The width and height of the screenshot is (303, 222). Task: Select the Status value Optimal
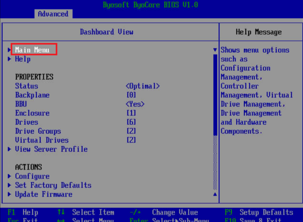tap(143, 86)
